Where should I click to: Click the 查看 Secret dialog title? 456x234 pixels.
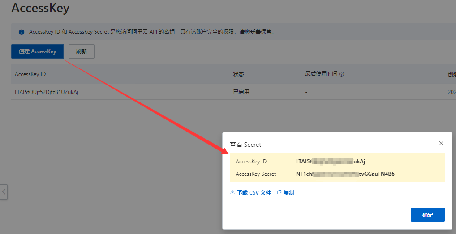pos(245,145)
